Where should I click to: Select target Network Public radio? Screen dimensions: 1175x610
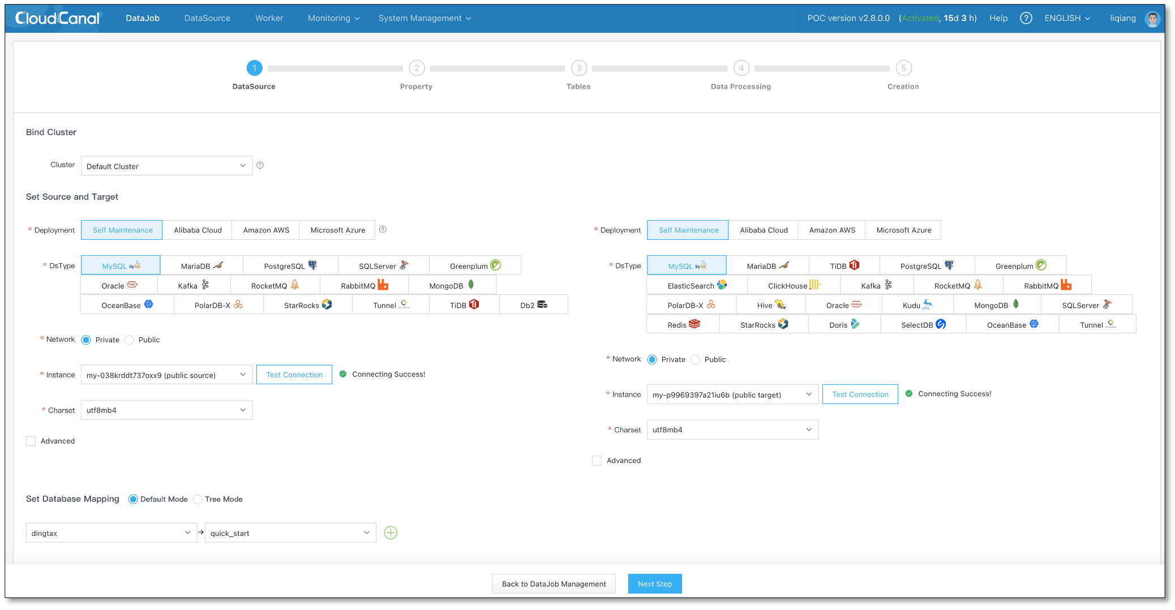695,359
